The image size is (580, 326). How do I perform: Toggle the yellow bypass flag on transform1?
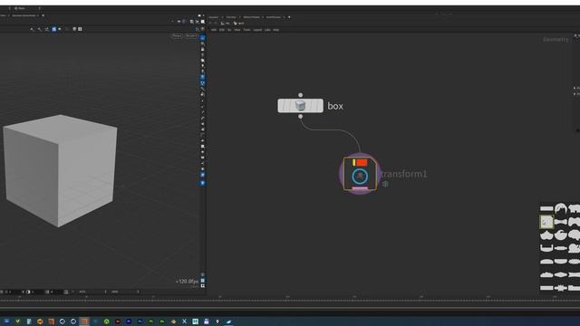click(x=354, y=163)
